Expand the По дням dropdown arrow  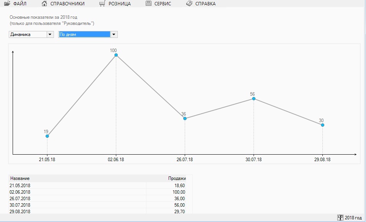pos(114,34)
